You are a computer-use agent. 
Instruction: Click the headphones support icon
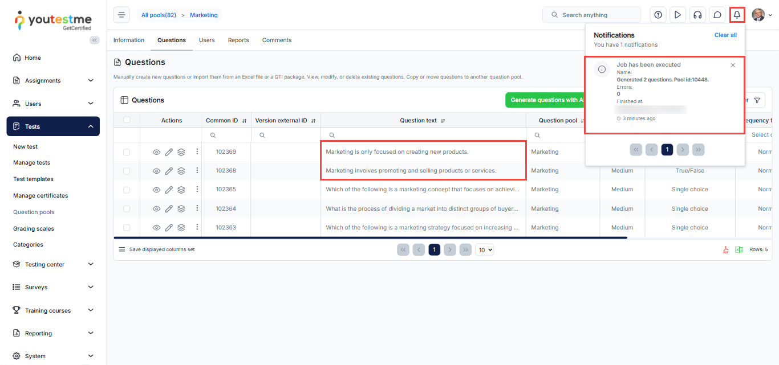(697, 15)
